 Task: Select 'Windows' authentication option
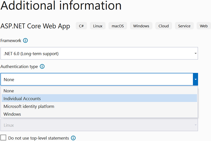[99, 114]
